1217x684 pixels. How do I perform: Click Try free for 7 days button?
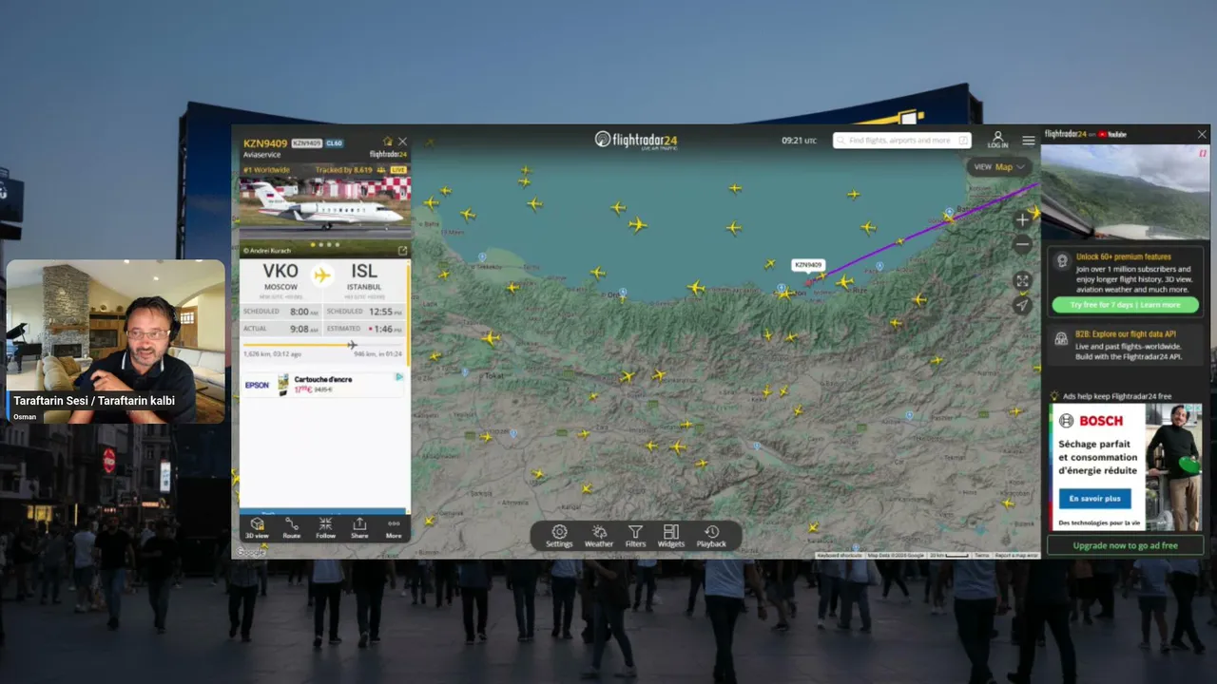pos(1125,305)
